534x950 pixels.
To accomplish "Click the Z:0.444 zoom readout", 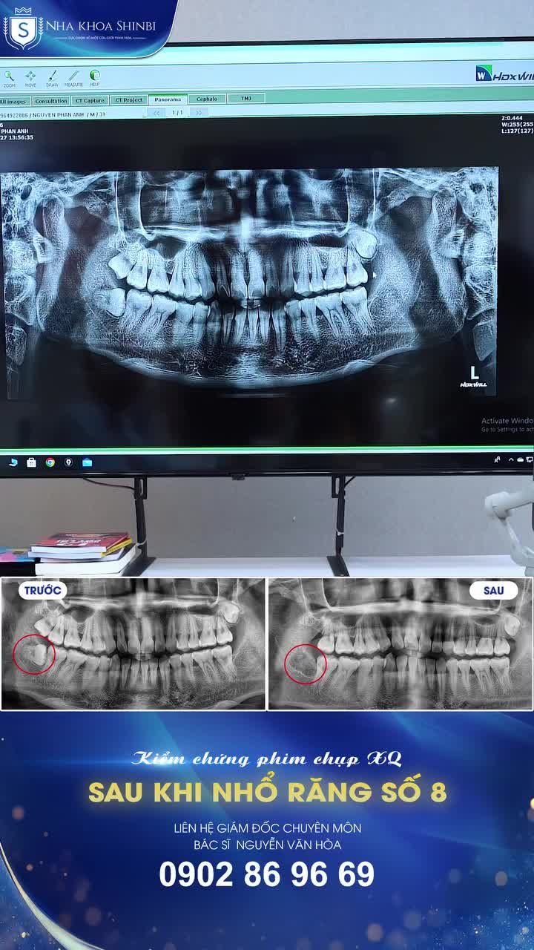I will [x=512, y=117].
